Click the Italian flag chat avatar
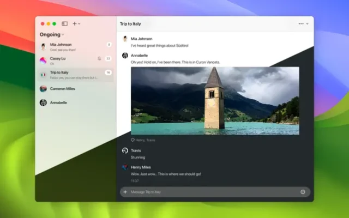The height and width of the screenshot is (218, 349). (43, 75)
